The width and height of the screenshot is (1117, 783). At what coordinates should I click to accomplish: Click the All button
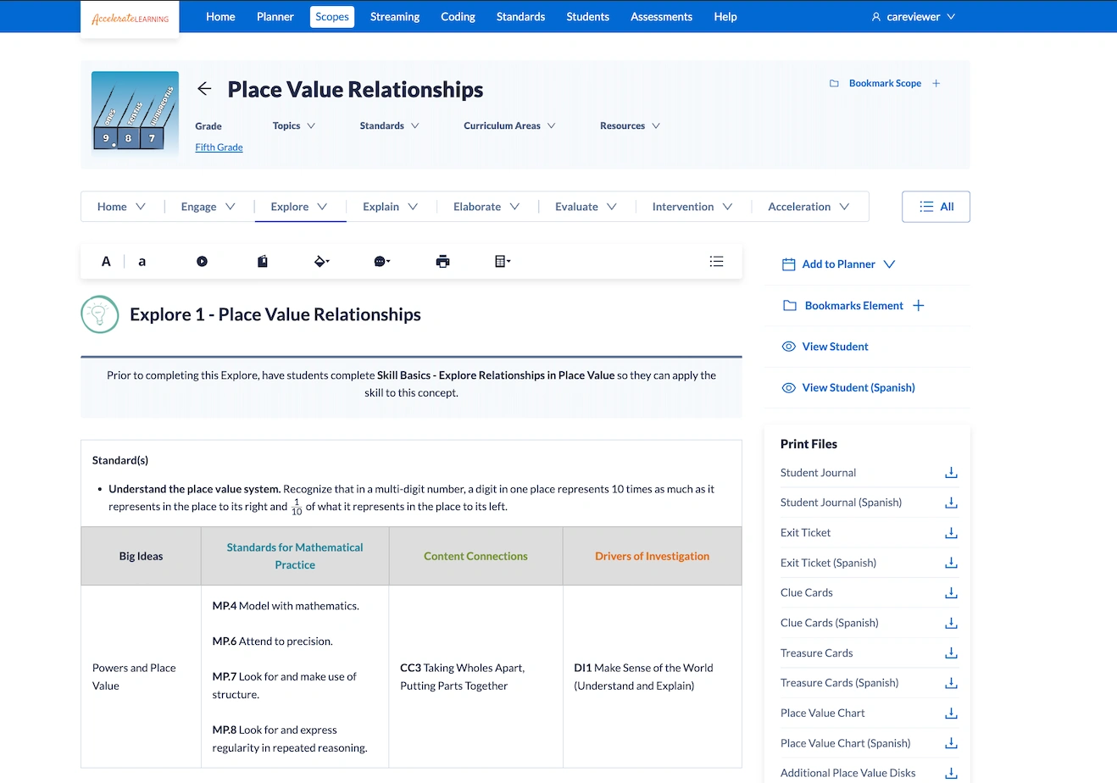(936, 207)
